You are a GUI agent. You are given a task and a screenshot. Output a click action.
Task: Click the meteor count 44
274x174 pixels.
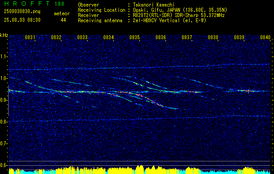[63, 20]
